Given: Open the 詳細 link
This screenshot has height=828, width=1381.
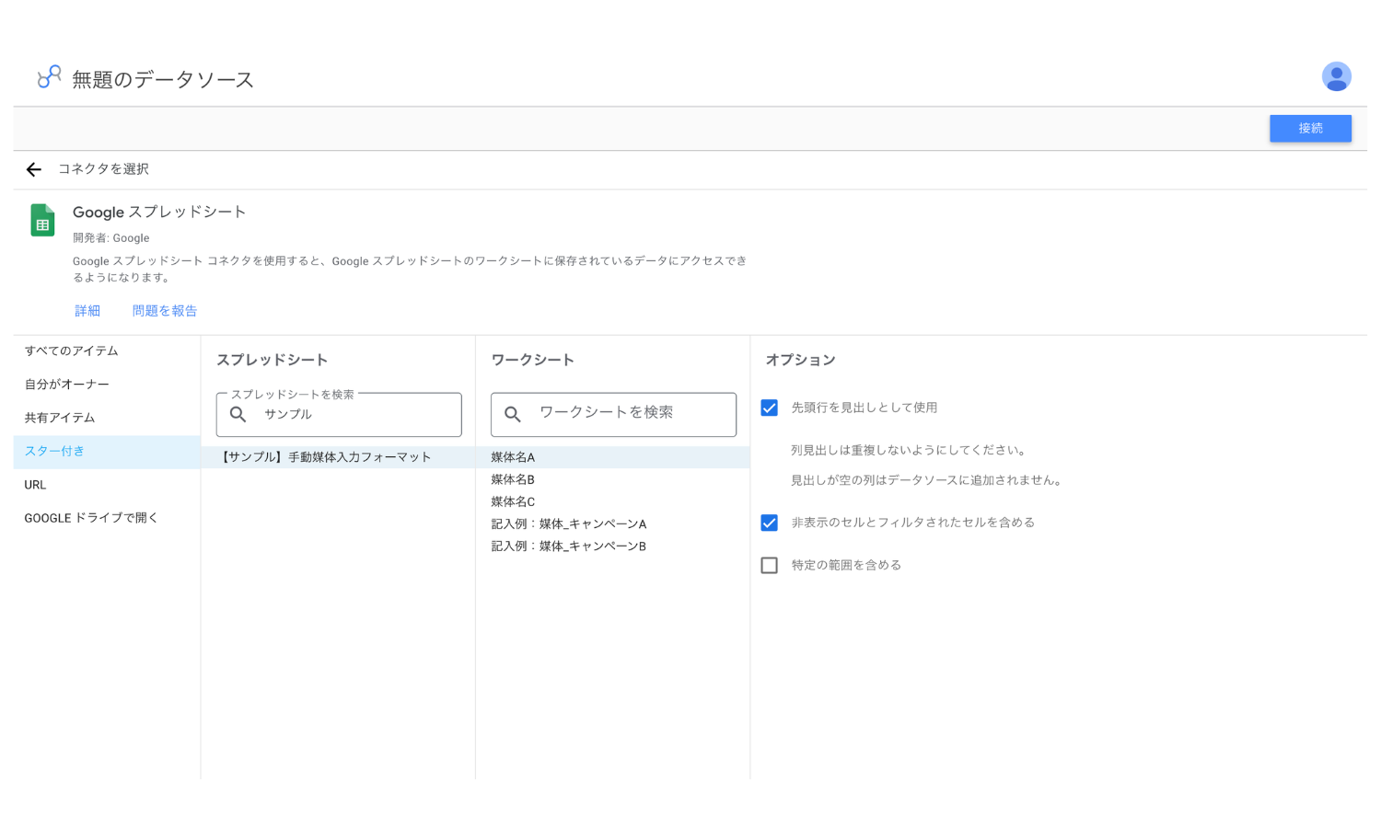Looking at the screenshot, I should click(x=87, y=311).
